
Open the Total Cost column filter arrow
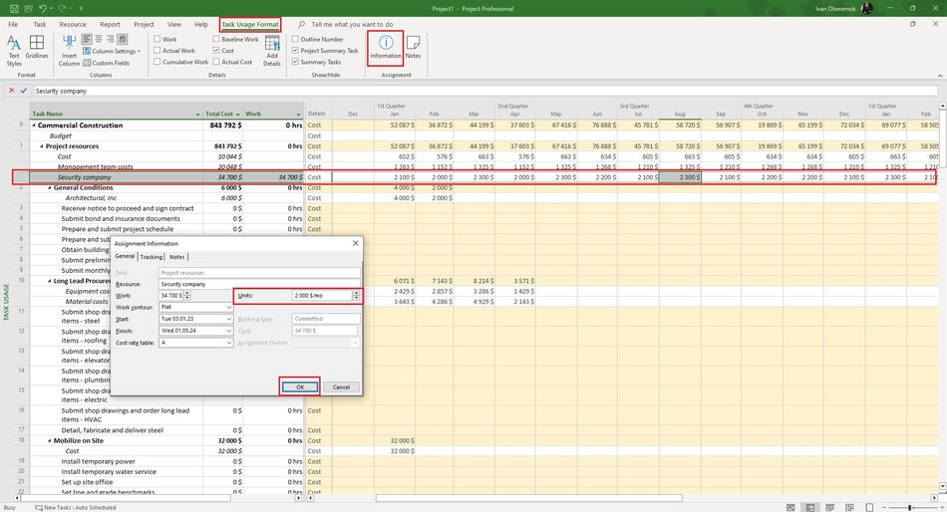(238, 115)
